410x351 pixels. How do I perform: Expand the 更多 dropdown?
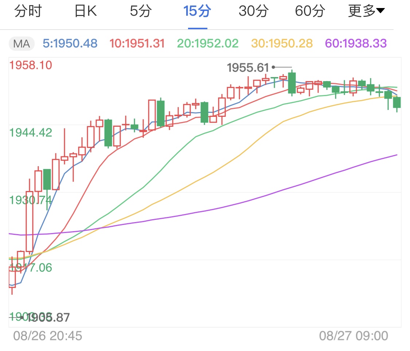tap(366, 11)
